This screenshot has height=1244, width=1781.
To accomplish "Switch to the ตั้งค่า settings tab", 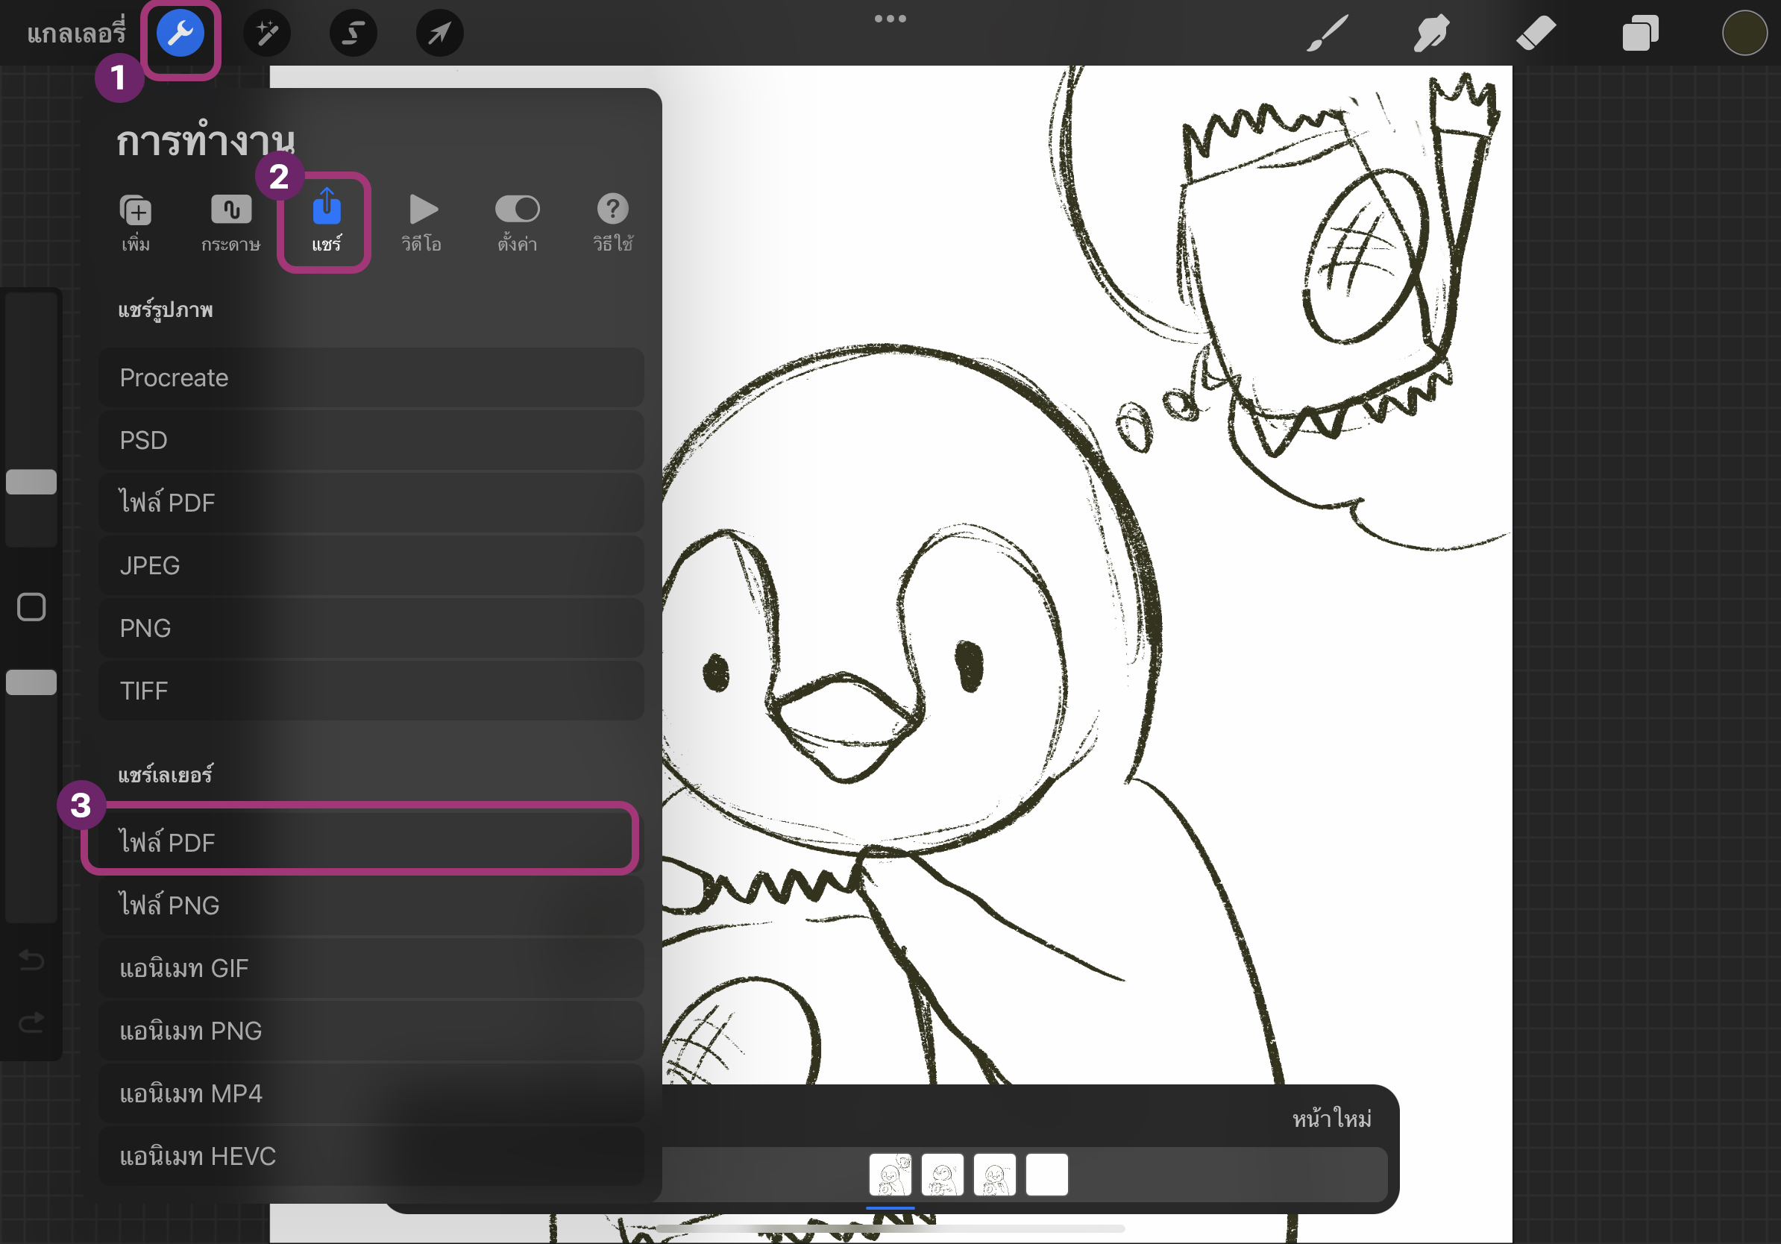I will (x=518, y=222).
